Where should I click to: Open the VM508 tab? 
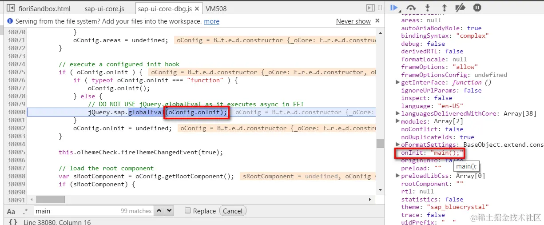[216, 8]
